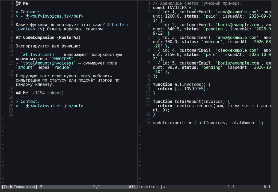Click 'invoices.reduce' in the code line 15
The width and height of the screenshot is (278, 192).
pos(192,106)
